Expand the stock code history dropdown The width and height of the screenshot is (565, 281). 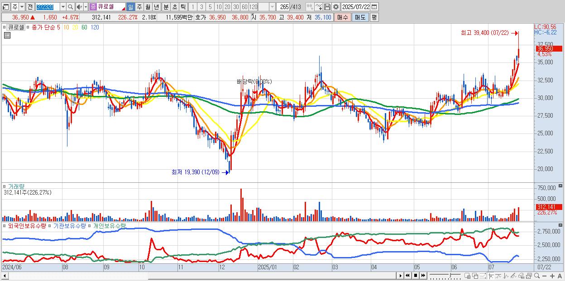pos(63,7)
